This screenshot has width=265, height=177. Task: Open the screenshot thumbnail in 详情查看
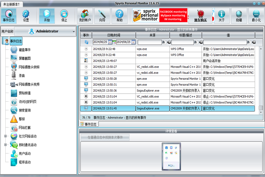pos(171,156)
